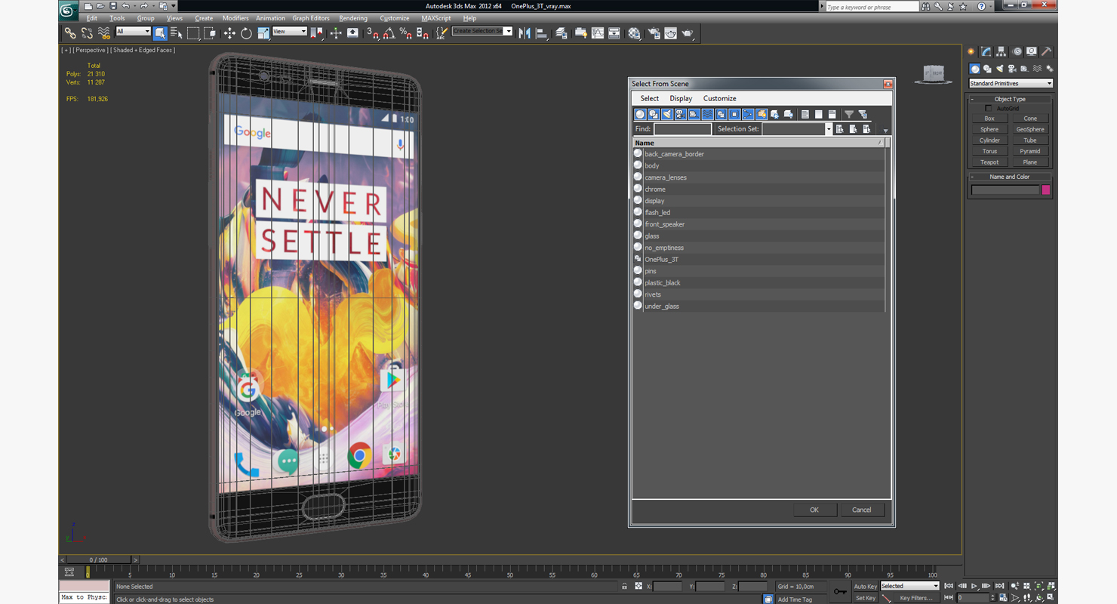
Task: Click the Unlink Selection tool
Action: tap(87, 33)
